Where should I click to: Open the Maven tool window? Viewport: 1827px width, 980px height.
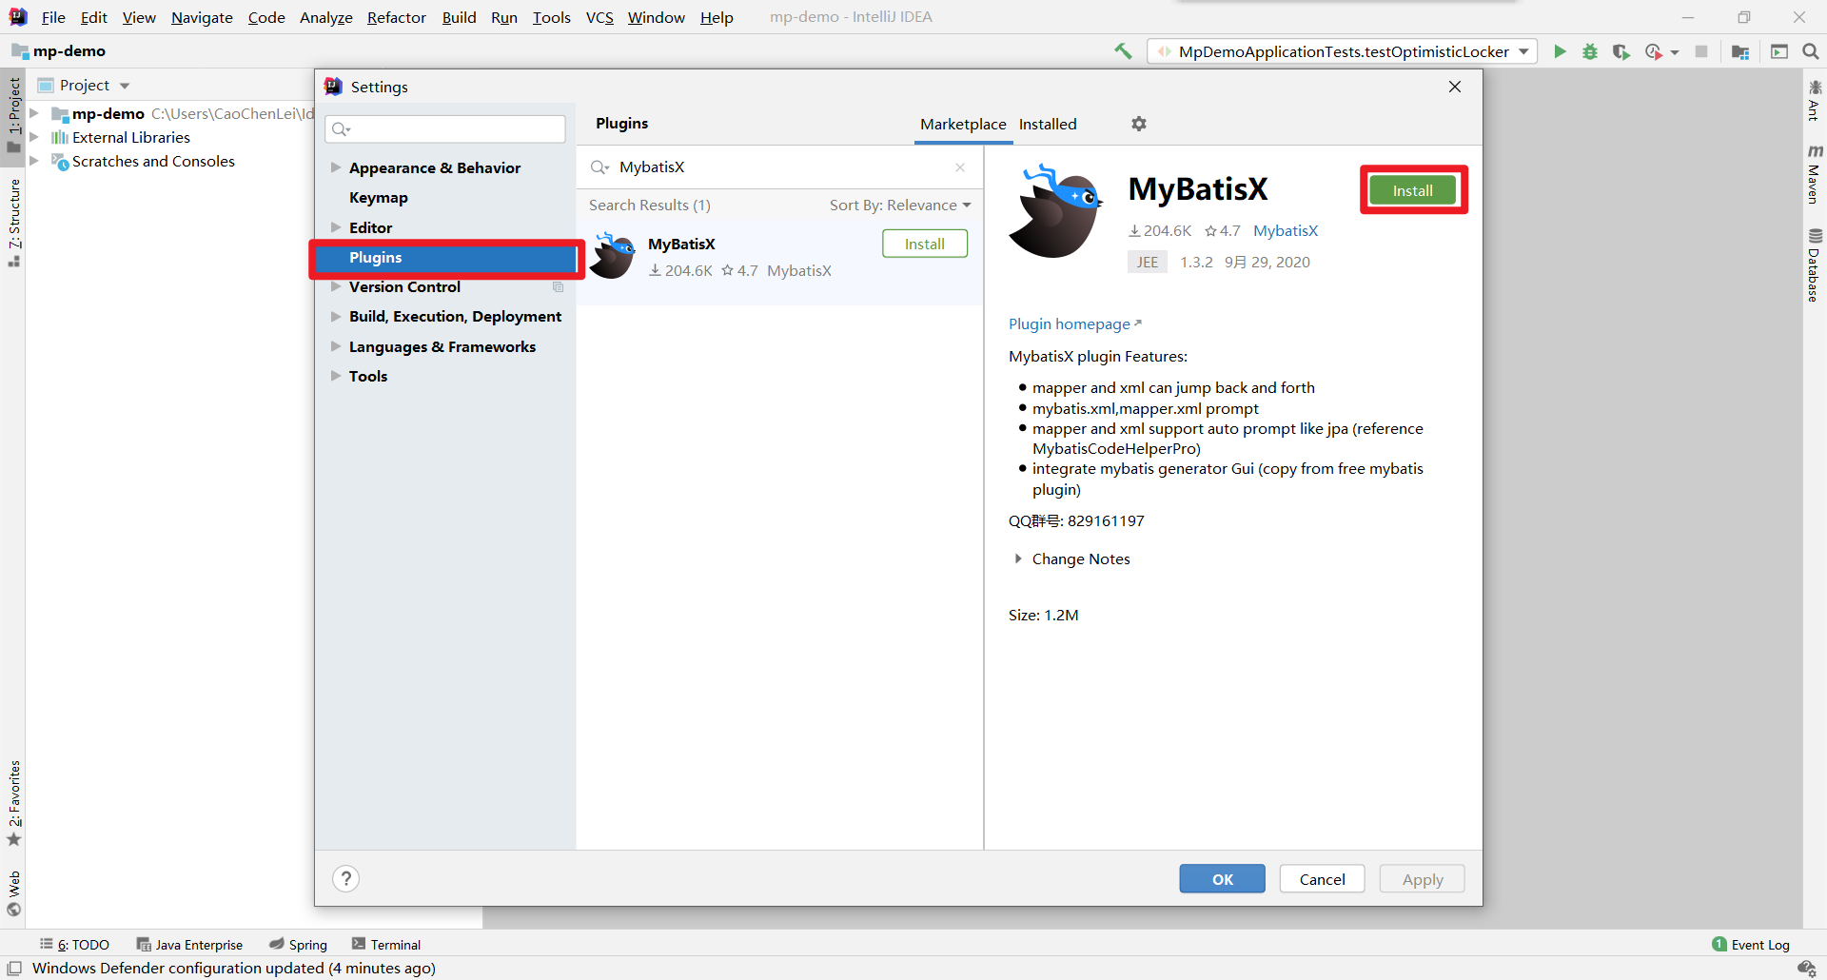(x=1815, y=174)
